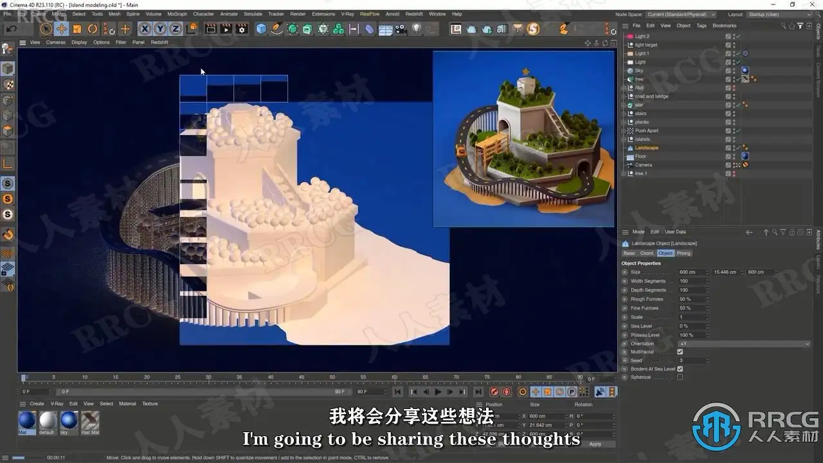Screen dimensions: 823x463
Task: Enable the Spherical checkbox
Action: pos(680,377)
